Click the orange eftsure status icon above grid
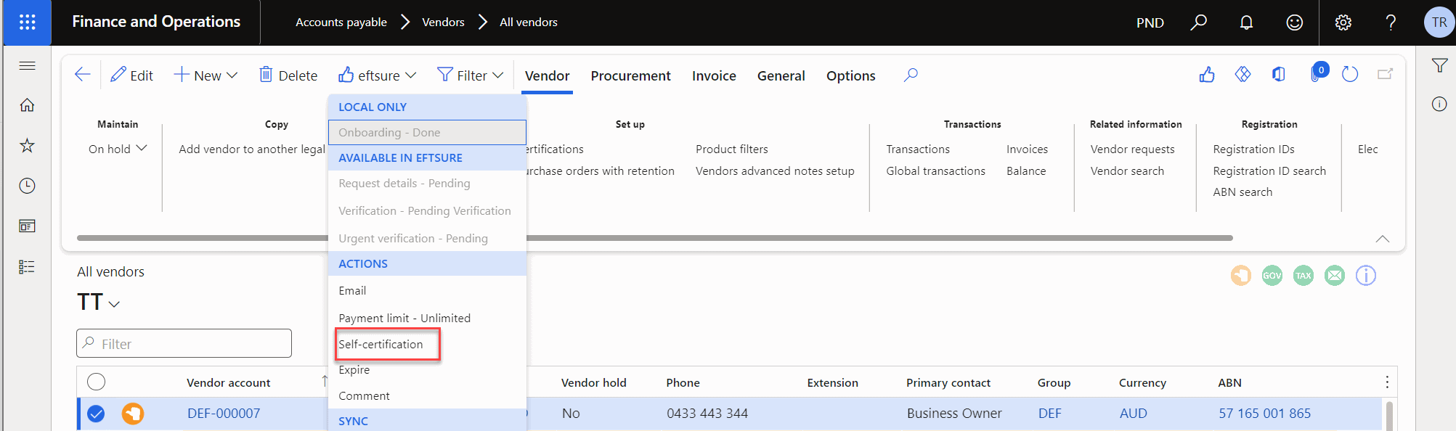Image resolution: width=1456 pixels, height=431 pixels. 1241,276
